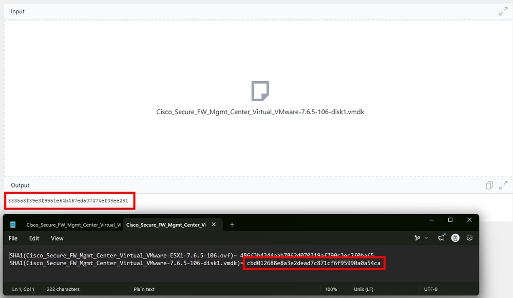The height and width of the screenshot is (298, 513).
Task: Click the Input panel header label
Action: click(x=17, y=11)
